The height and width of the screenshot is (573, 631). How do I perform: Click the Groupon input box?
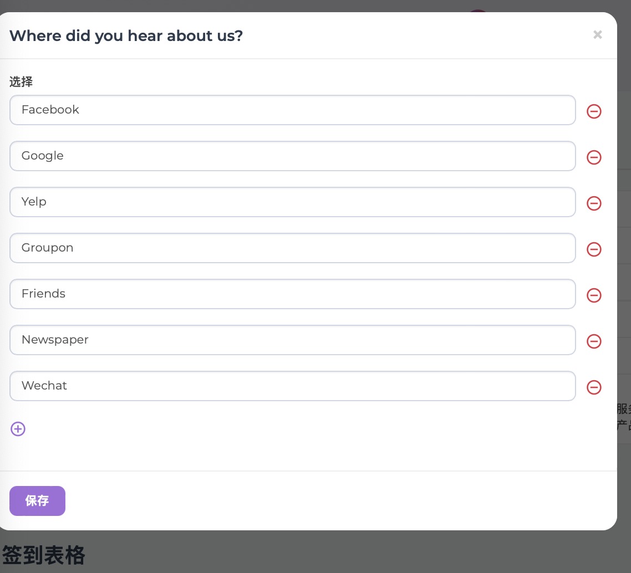pos(292,248)
